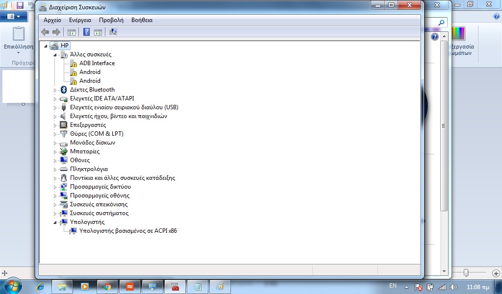Open the Windows Start button
Viewport: 502px width, 294px height.
pos(12,285)
